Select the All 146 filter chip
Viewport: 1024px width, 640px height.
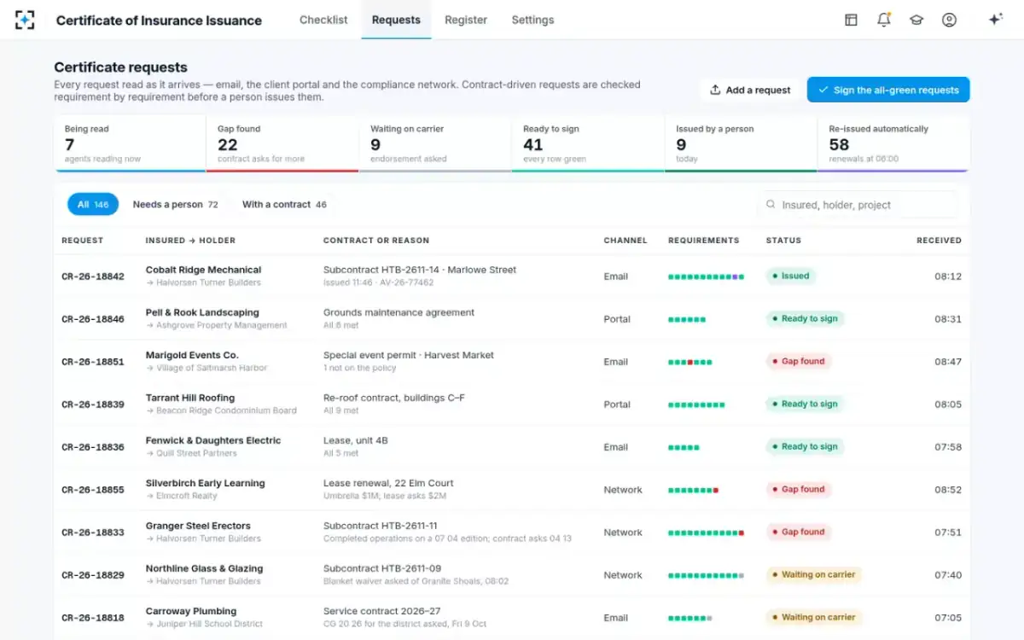[93, 205]
